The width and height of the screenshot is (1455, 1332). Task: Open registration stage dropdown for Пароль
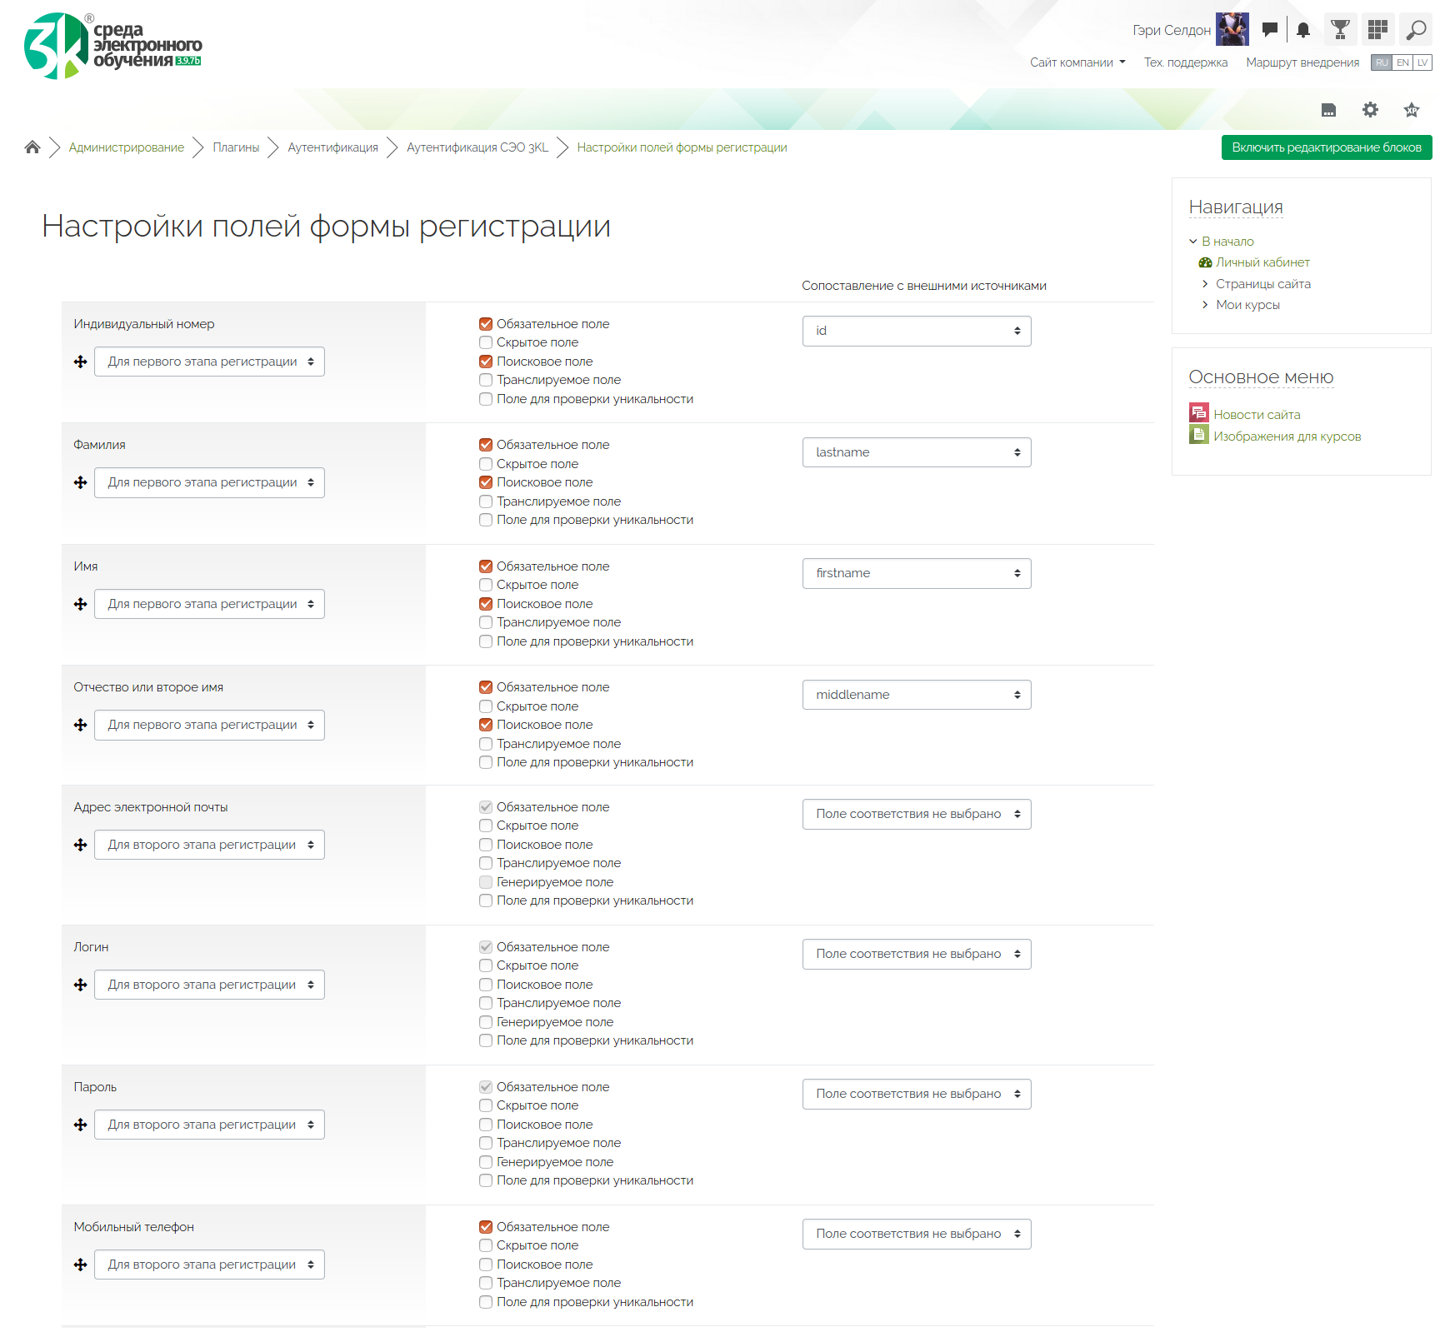(x=209, y=1125)
